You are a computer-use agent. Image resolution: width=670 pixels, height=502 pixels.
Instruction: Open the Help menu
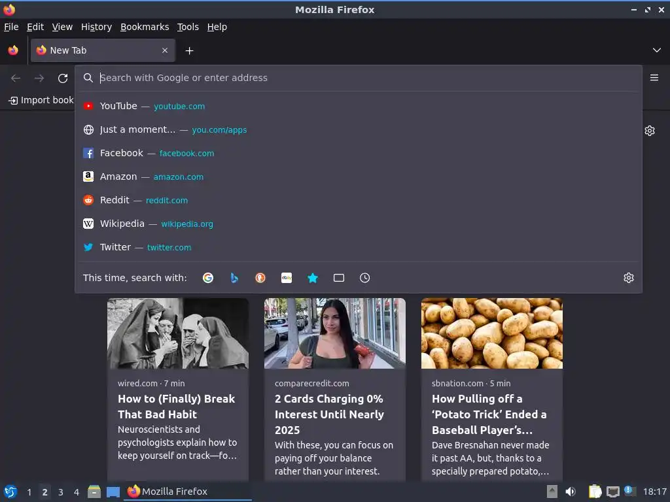coord(217,27)
